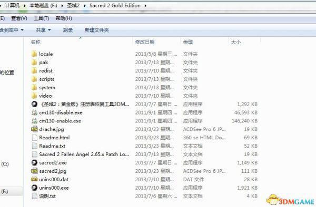Click the sacred2.exe application icon

click(34, 162)
